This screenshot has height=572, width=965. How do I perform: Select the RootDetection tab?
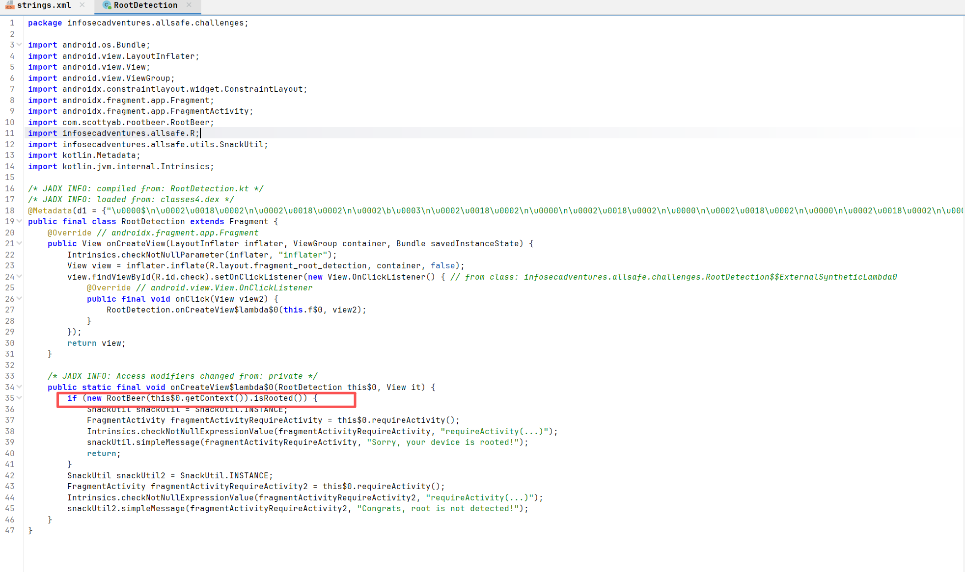pos(145,5)
